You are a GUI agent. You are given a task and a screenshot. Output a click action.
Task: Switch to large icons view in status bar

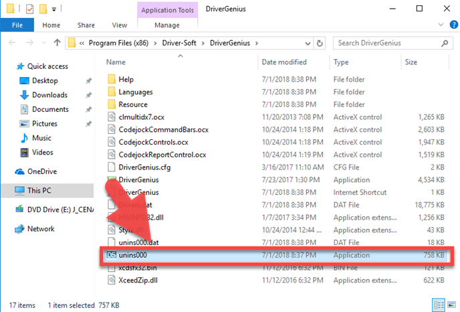click(x=451, y=305)
